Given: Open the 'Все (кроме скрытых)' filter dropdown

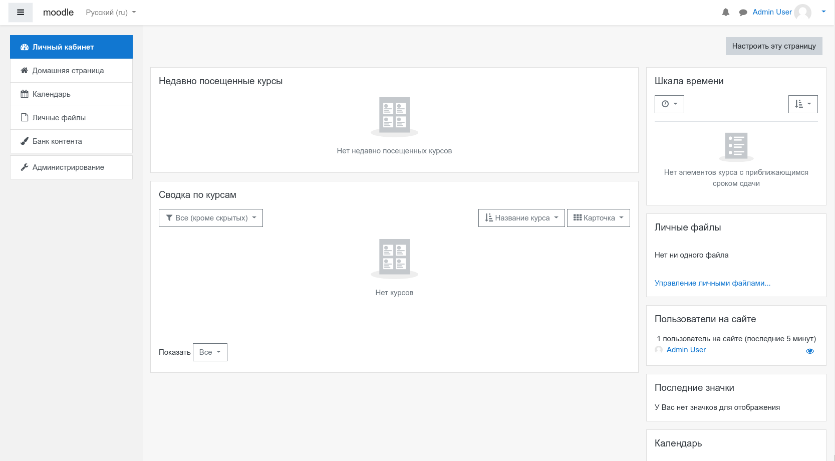Looking at the screenshot, I should tap(211, 218).
